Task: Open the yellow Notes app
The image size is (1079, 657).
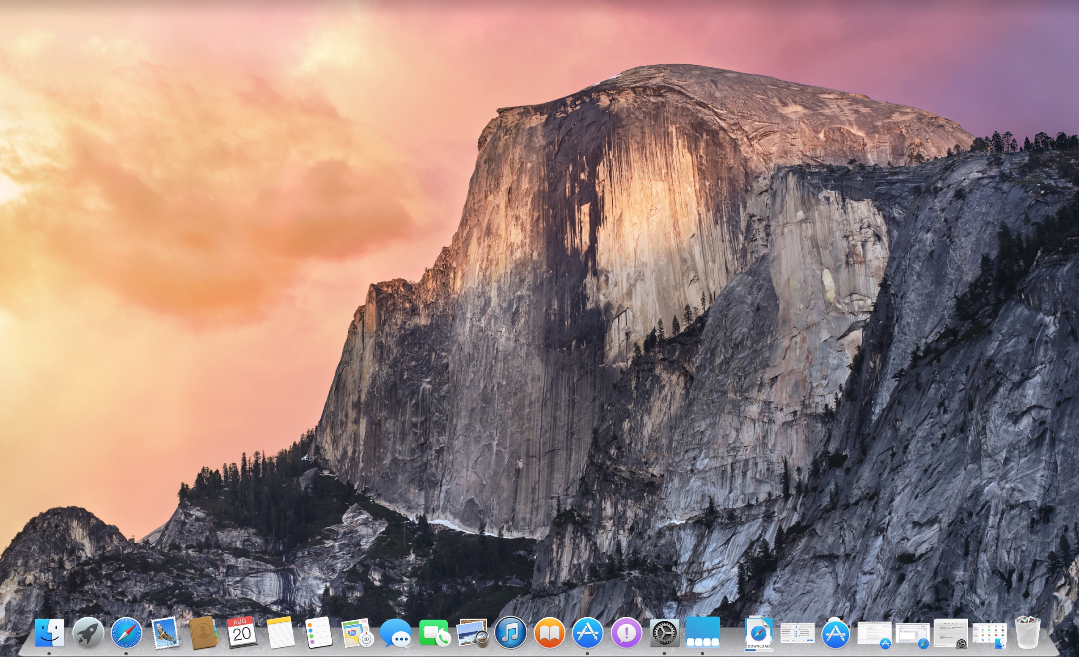Action: pos(280,632)
